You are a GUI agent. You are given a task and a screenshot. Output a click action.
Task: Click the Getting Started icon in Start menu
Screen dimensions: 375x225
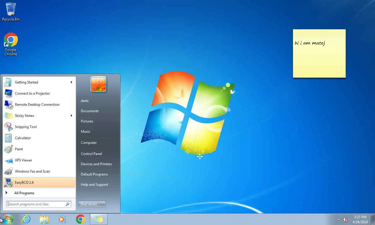(x=8, y=82)
